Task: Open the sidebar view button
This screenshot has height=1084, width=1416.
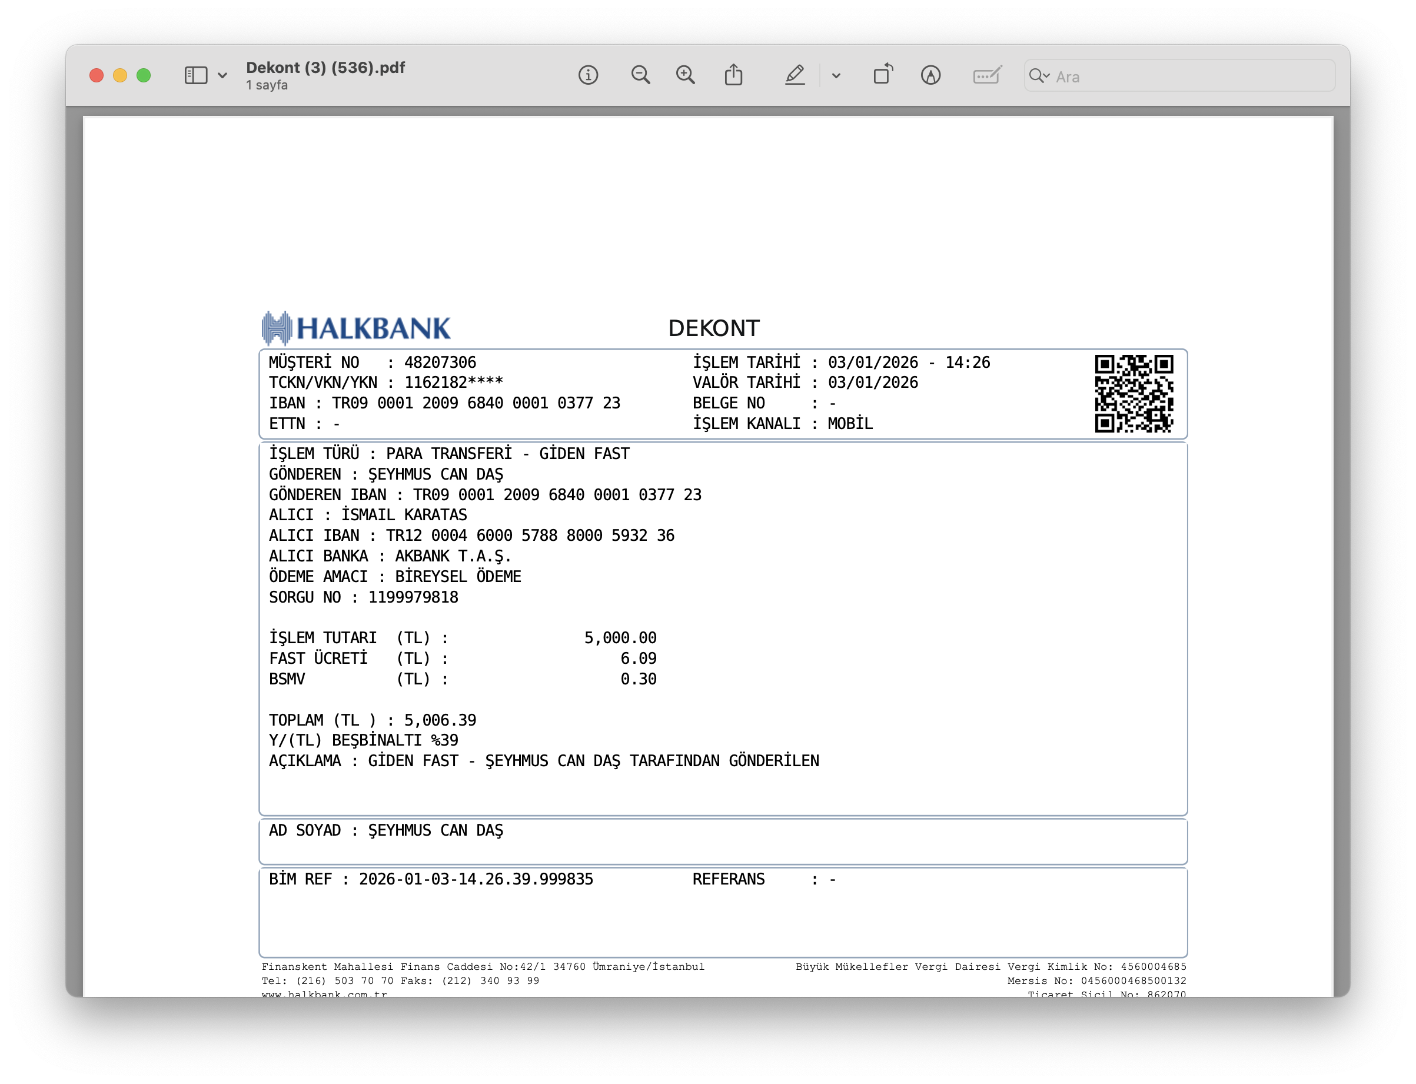Action: point(195,75)
